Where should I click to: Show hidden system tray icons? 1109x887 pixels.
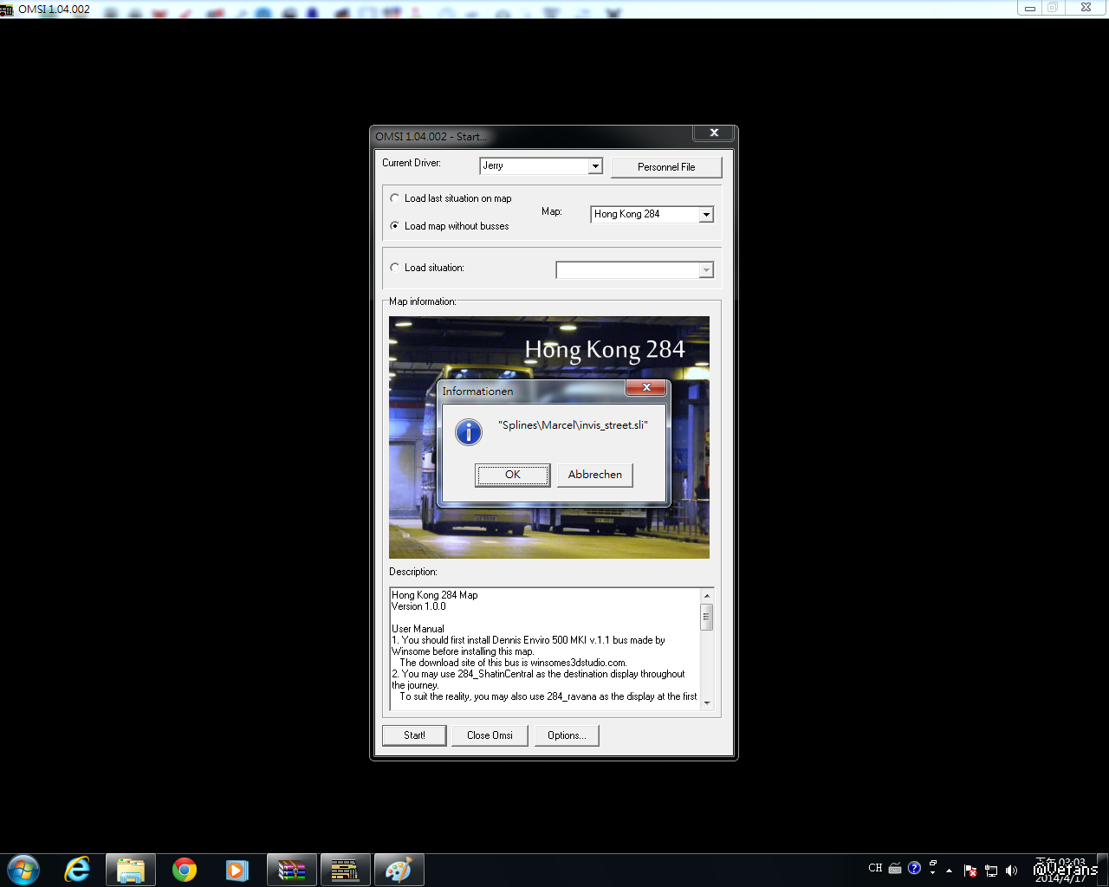950,870
